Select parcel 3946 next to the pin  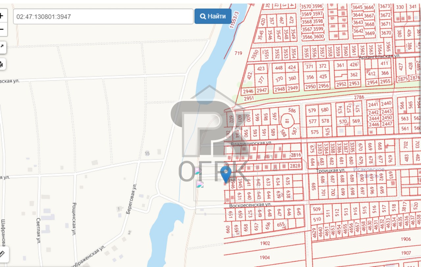pyautogui.click(x=233, y=183)
